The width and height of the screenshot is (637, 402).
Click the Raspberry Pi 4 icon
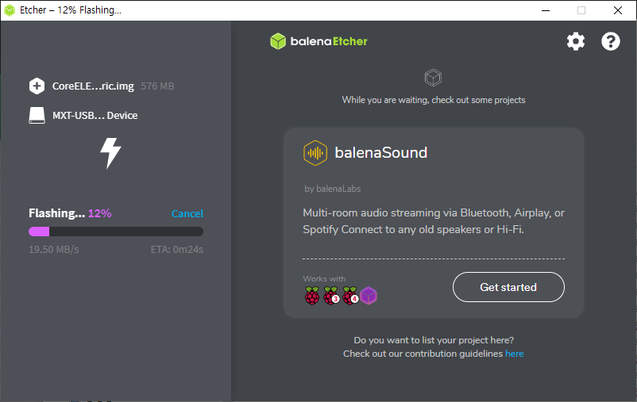click(x=350, y=296)
